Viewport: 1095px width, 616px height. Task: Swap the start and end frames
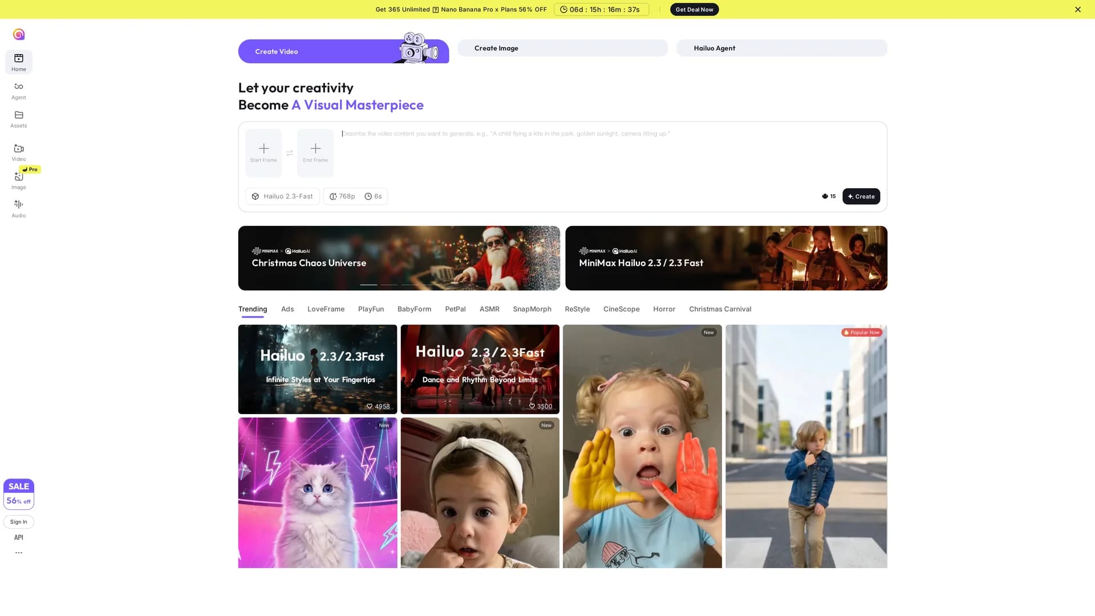tap(290, 153)
